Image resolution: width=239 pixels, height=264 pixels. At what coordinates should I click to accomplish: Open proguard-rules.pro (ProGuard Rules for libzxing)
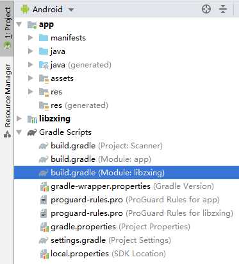point(142,213)
